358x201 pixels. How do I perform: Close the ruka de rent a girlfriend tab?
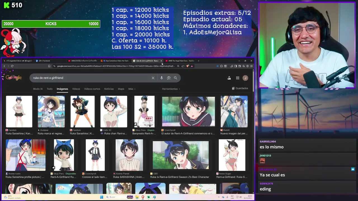(x=161, y=61)
